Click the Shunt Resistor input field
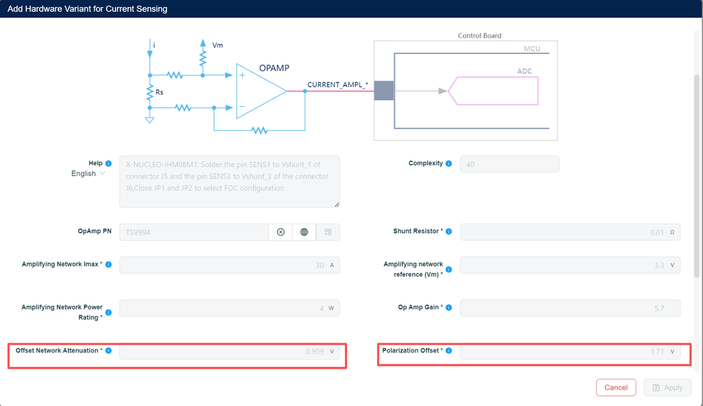Screen dimensions: 703x406 pyautogui.click(x=563, y=232)
